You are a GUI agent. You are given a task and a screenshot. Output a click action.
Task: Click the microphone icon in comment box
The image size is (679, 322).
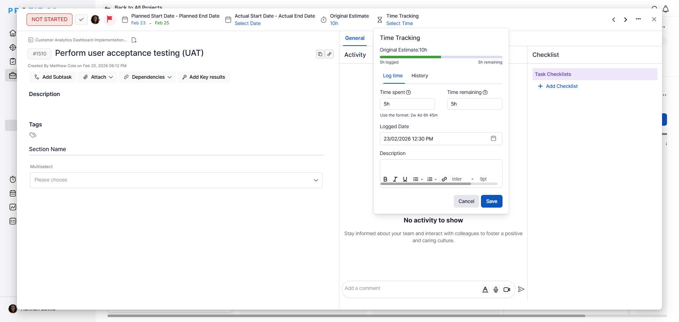click(496, 290)
